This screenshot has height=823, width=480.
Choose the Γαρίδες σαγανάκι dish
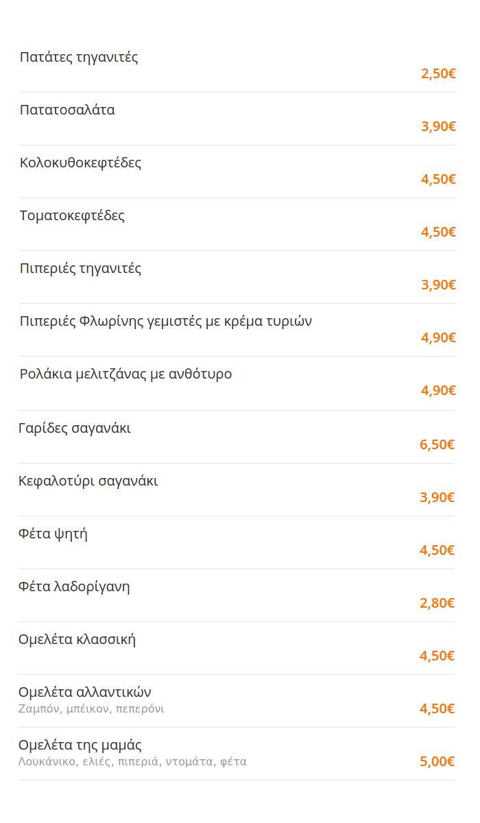point(236,437)
